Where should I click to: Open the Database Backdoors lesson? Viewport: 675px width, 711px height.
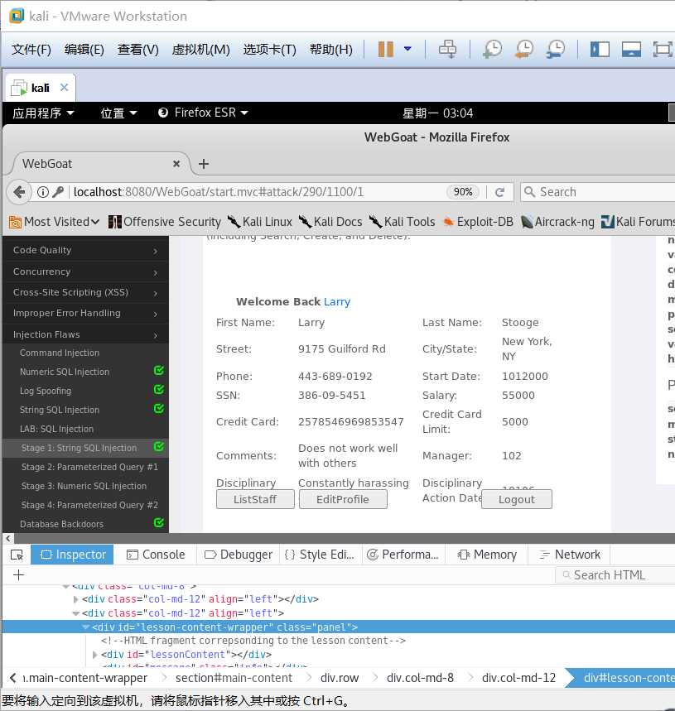pos(61,524)
